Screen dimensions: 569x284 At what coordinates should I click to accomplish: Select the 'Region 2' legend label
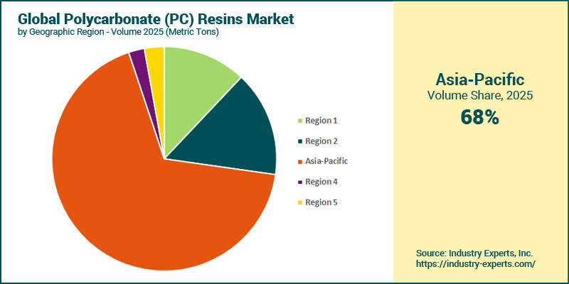pyautogui.click(x=321, y=141)
